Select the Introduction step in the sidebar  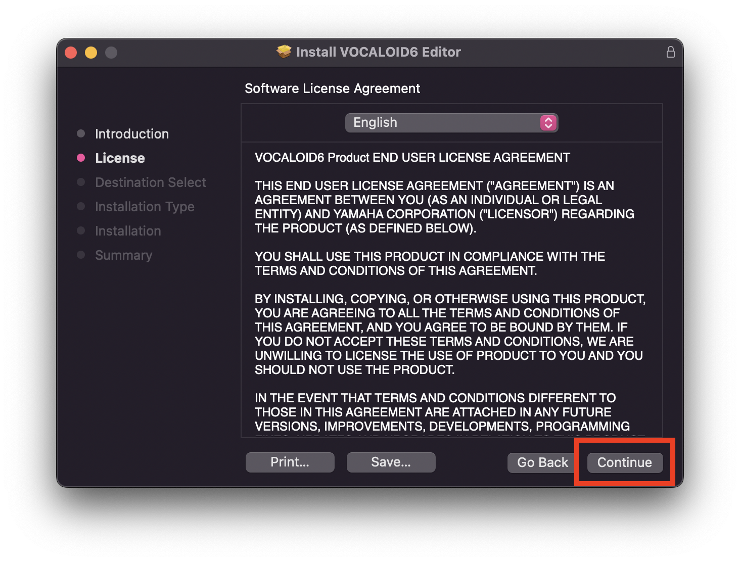(x=131, y=133)
